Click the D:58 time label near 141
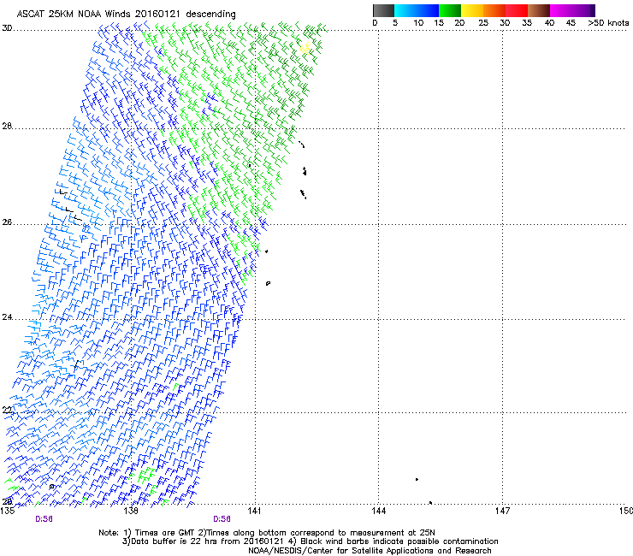The width and height of the screenshot is (633, 556). point(222,519)
